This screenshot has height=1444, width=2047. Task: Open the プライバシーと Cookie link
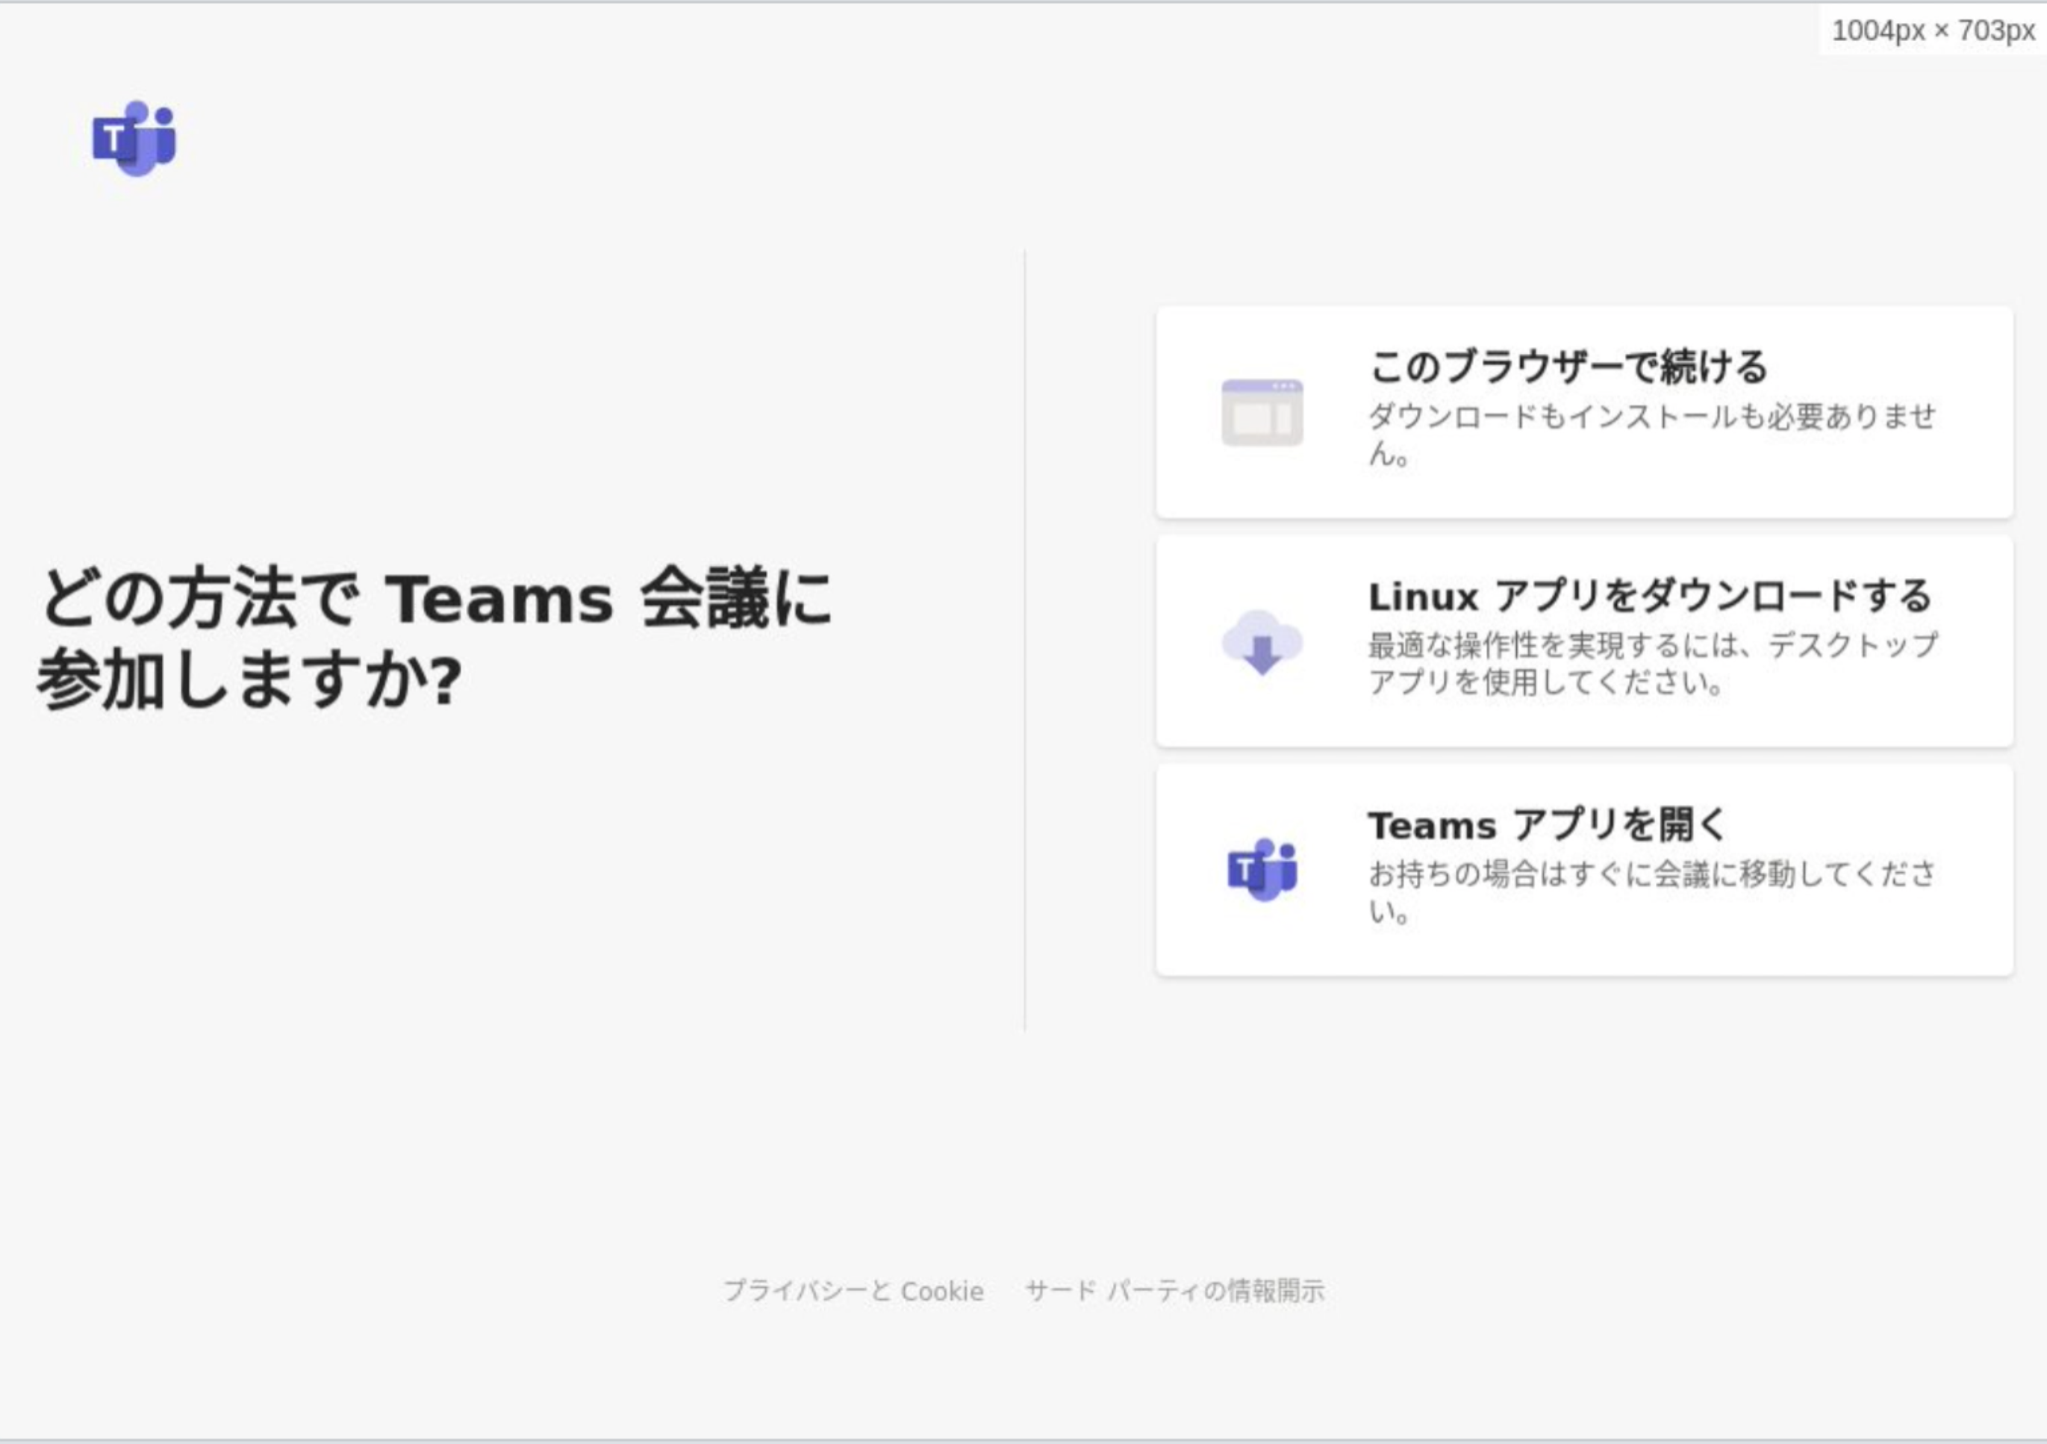tap(853, 1291)
